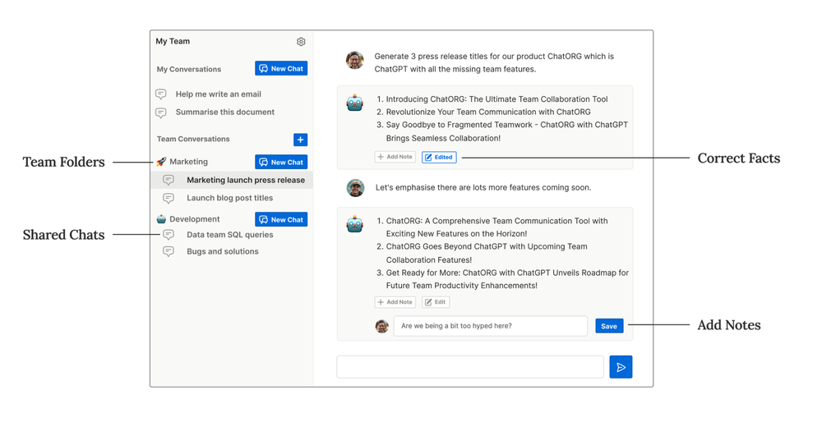Open team settings gear icon
Viewport: 822px width, 422px height.
coord(301,41)
